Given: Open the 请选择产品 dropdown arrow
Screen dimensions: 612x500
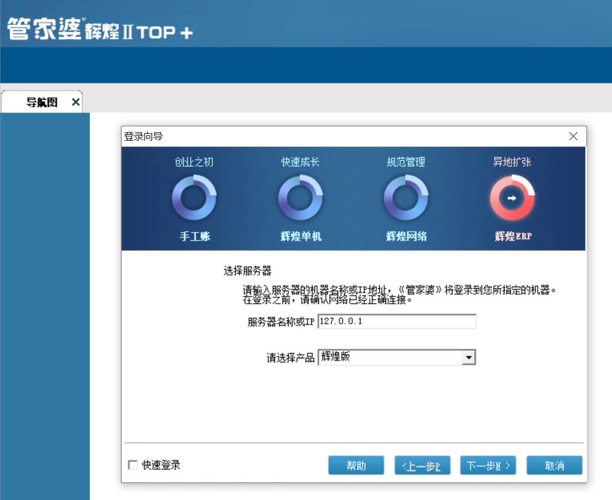Looking at the screenshot, I should [469, 358].
